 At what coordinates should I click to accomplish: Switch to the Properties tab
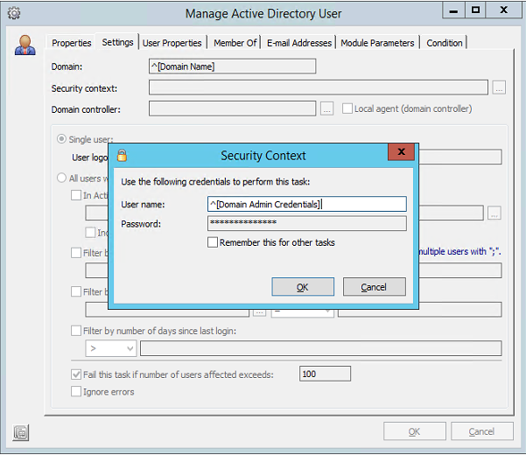[72, 43]
